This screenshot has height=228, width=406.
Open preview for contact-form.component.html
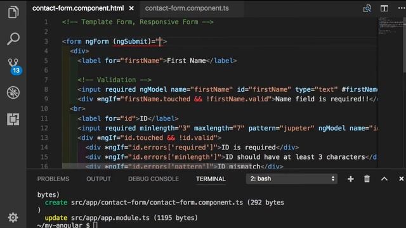click(x=367, y=8)
